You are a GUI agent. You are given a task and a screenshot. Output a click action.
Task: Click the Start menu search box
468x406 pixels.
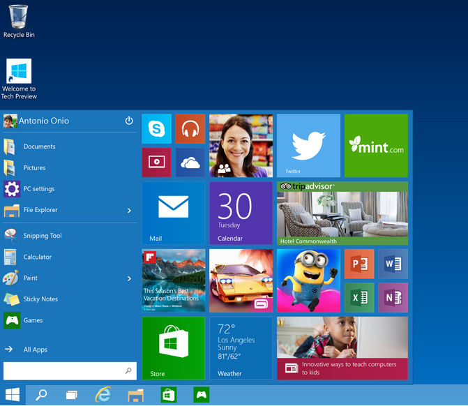64,370
